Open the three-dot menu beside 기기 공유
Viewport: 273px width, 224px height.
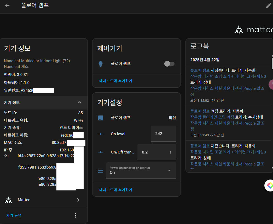76,215
